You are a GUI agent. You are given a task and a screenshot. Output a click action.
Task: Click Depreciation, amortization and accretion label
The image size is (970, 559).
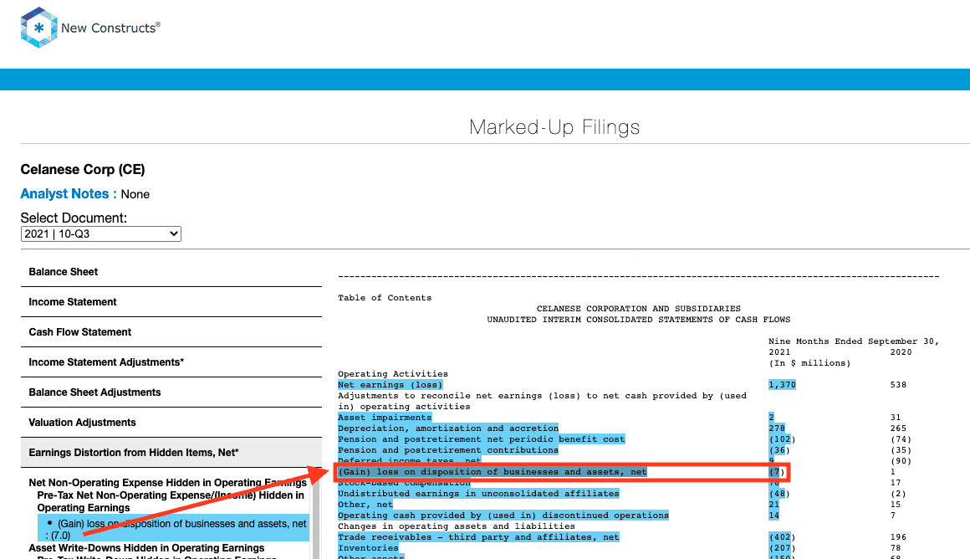point(448,428)
